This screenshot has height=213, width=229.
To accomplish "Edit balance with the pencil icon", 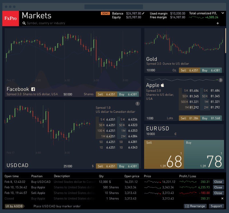I will pyautogui.click(x=143, y=13).
